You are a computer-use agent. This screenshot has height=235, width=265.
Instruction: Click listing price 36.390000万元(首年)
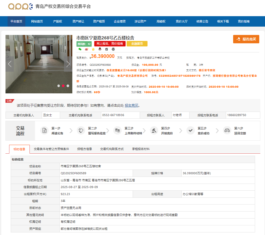coord(197,173)
